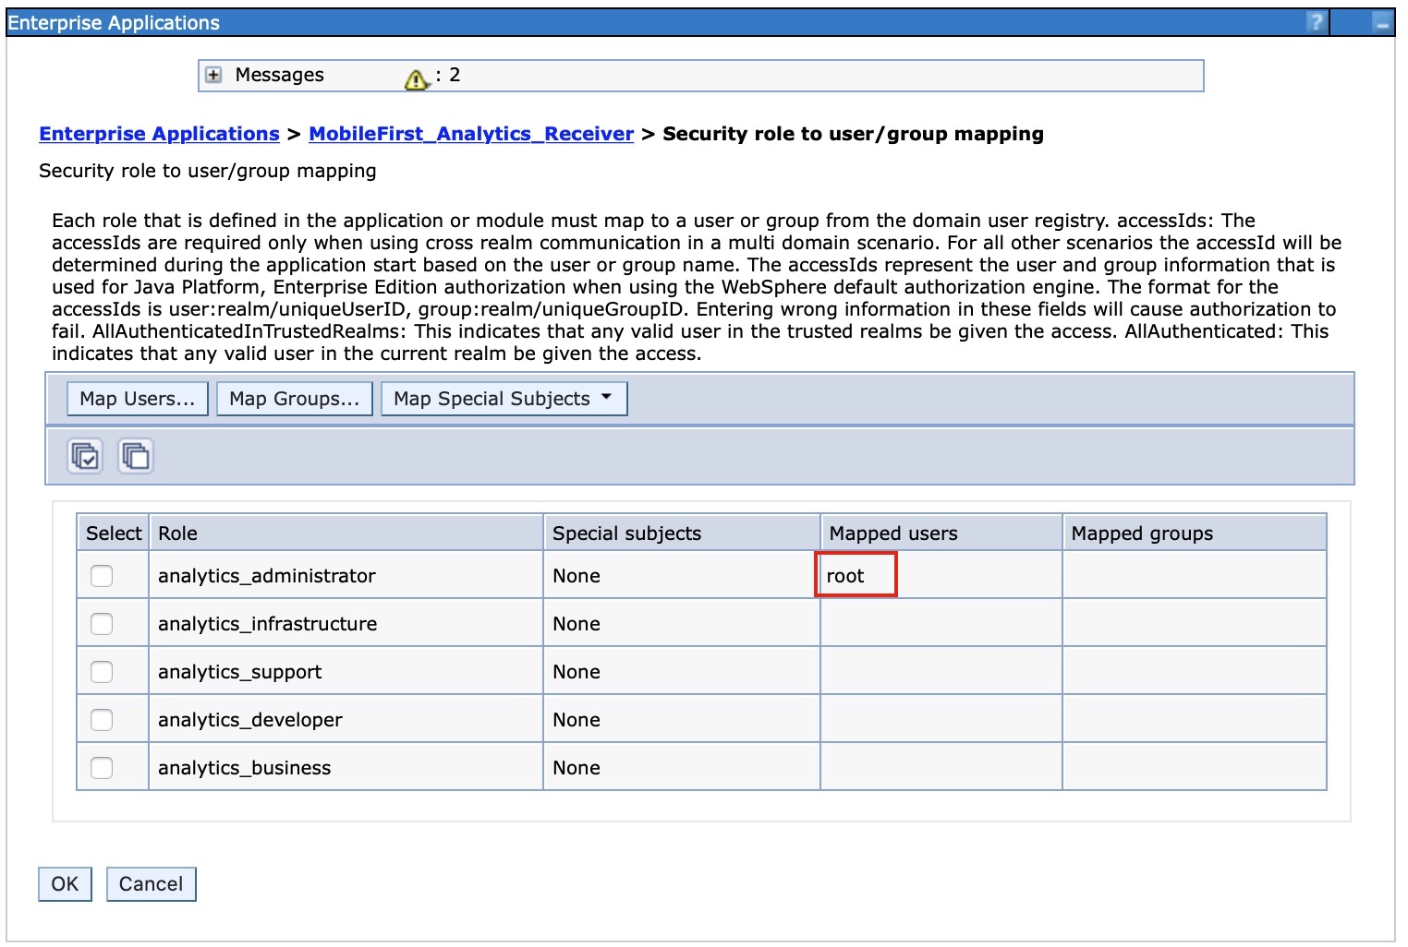The height and width of the screenshot is (947, 1408).
Task: Click the Role column header
Action: pos(346,533)
